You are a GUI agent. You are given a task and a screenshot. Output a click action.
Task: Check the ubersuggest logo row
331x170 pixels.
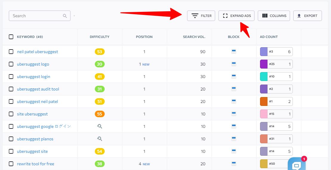click(x=11, y=64)
